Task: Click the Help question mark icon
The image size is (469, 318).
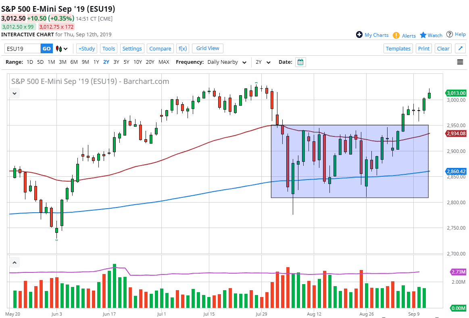Action: coord(450,34)
